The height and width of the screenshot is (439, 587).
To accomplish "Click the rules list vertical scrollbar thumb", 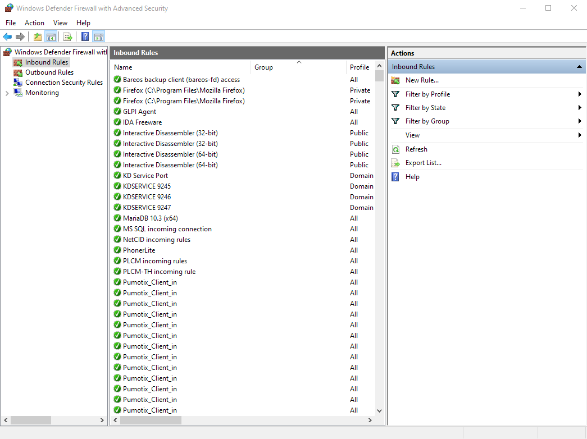I will coord(379,76).
